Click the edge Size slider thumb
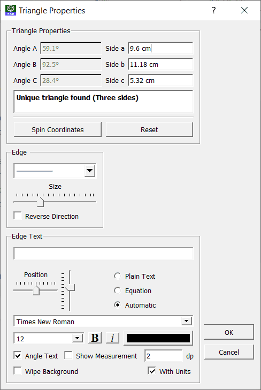 point(40,202)
